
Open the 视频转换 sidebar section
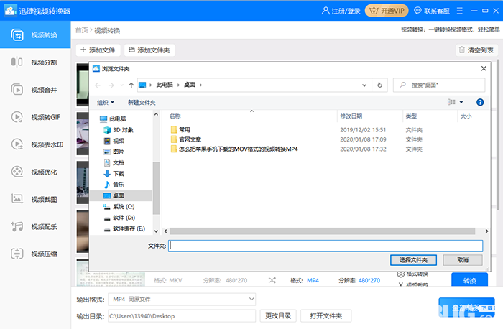(x=35, y=34)
